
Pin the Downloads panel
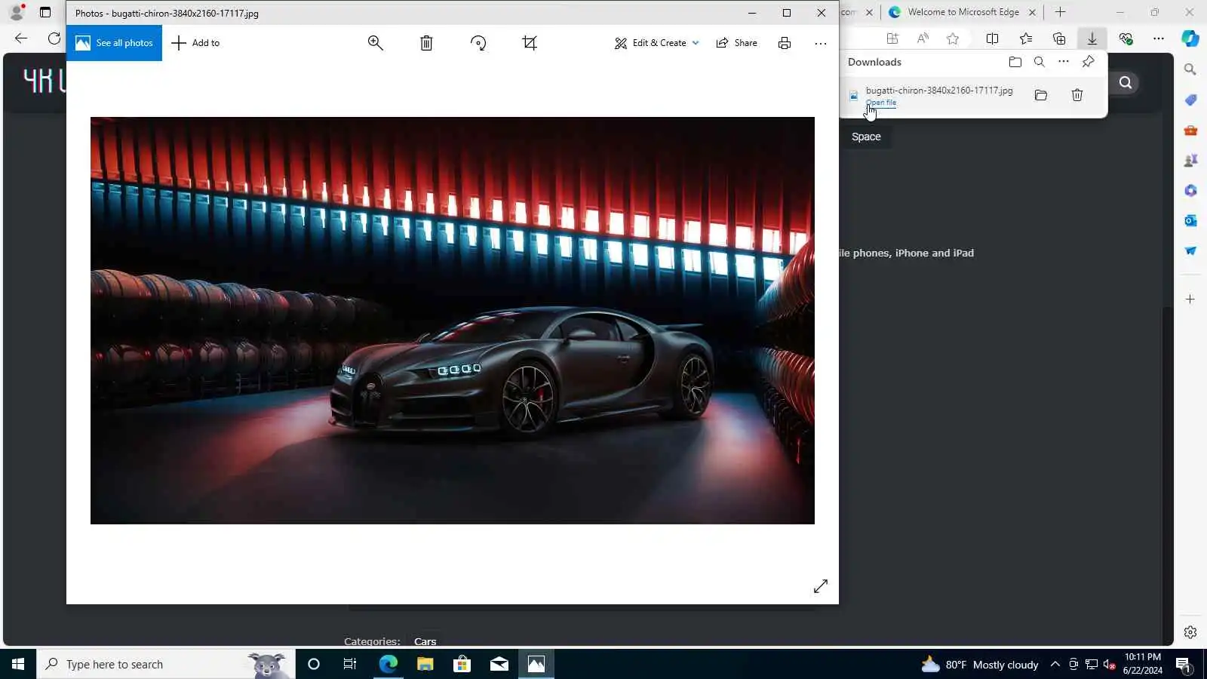pyautogui.click(x=1088, y=62)
